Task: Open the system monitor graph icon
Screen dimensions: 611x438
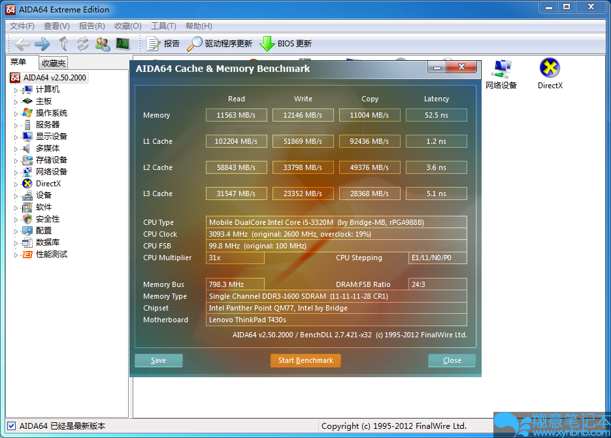Action: pos(123,44)
